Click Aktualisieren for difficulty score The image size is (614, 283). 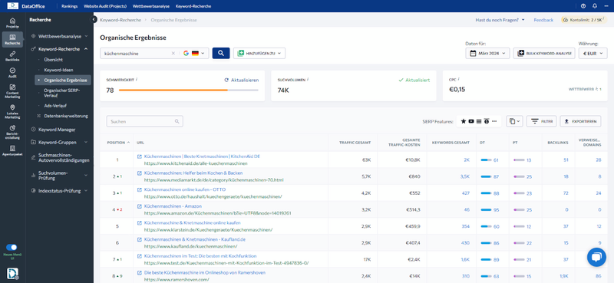pyautogui.click(x=241, y=80)
